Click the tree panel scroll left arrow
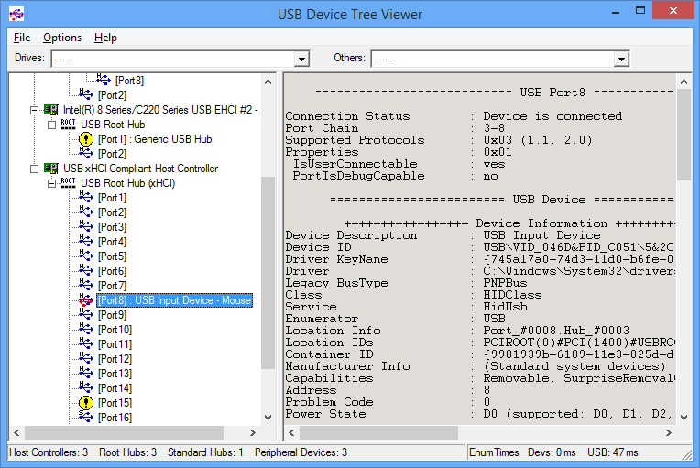700x468 pixels. click(16, 433)
